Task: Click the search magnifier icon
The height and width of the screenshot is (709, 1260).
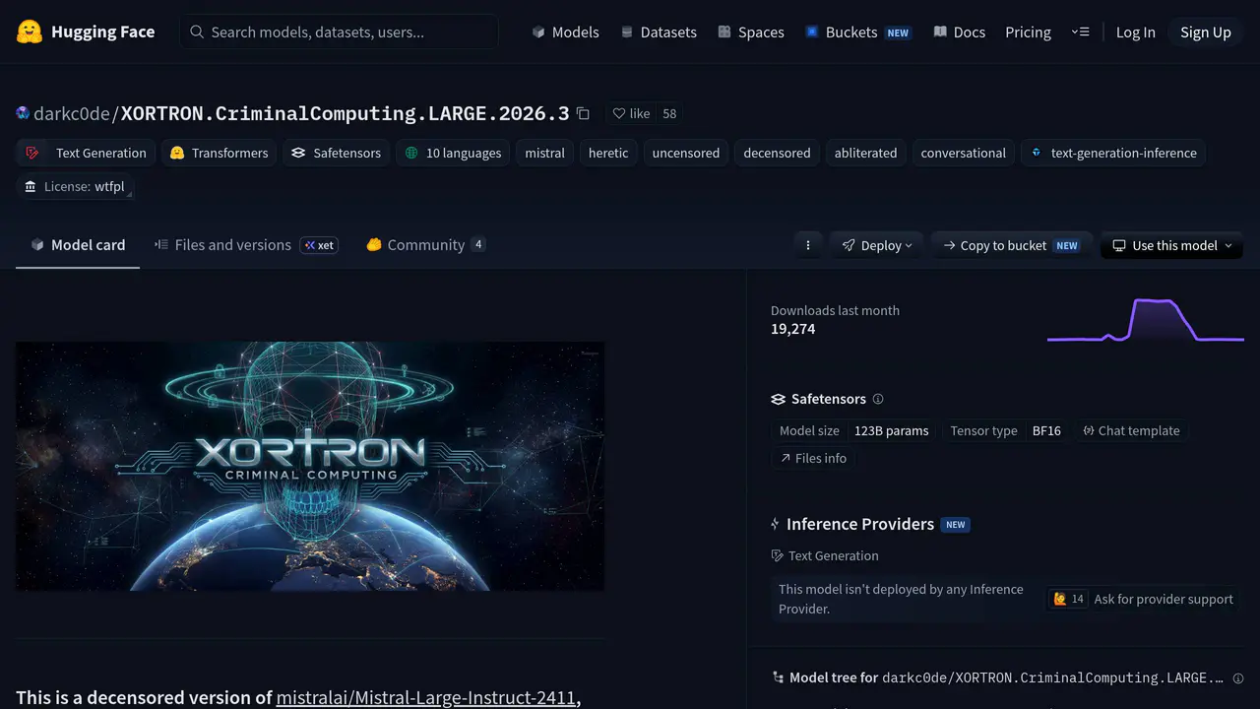Action: point(197,32)
